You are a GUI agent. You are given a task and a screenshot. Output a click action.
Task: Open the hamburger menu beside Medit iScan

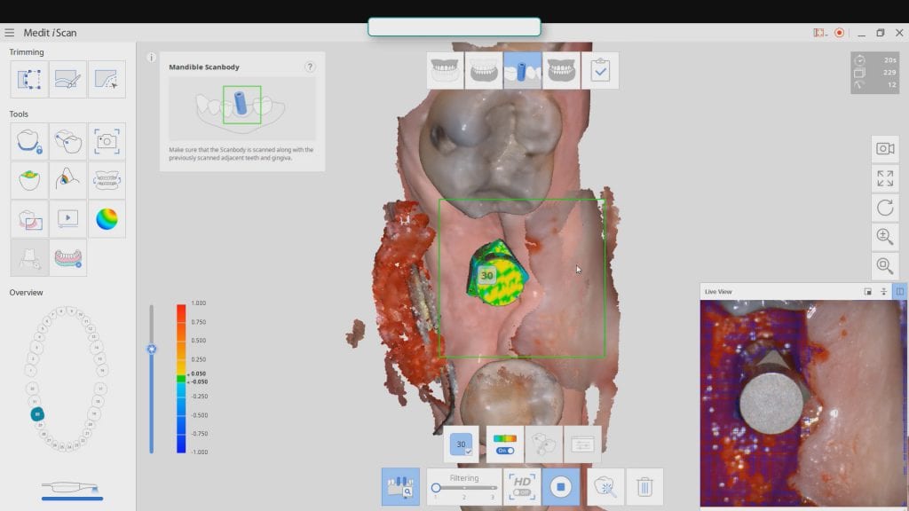pyautogui.click(x=10, y=32)
